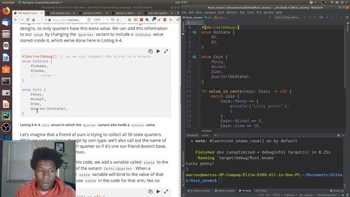
Task: Open the Files manager dock icon
Action: 6,34
